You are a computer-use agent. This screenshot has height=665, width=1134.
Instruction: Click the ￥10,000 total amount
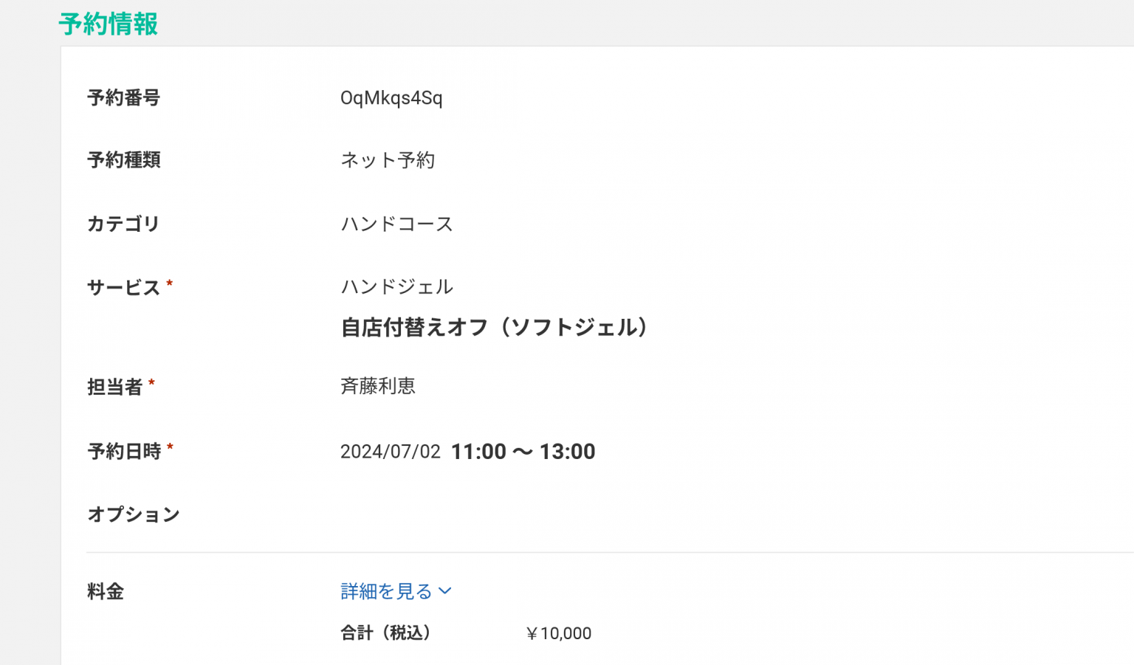coord(558,633)
